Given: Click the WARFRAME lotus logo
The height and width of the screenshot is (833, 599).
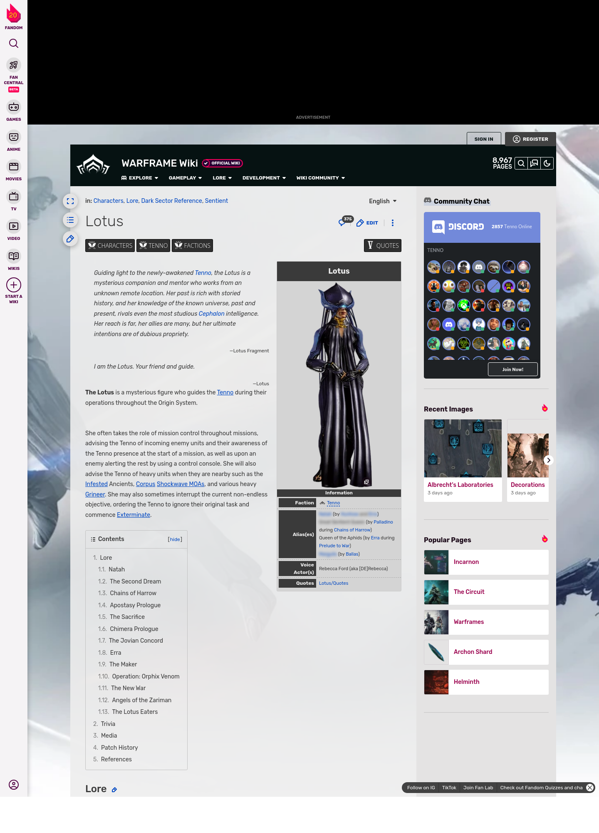Looking at the screenshot, I should 93,165.
